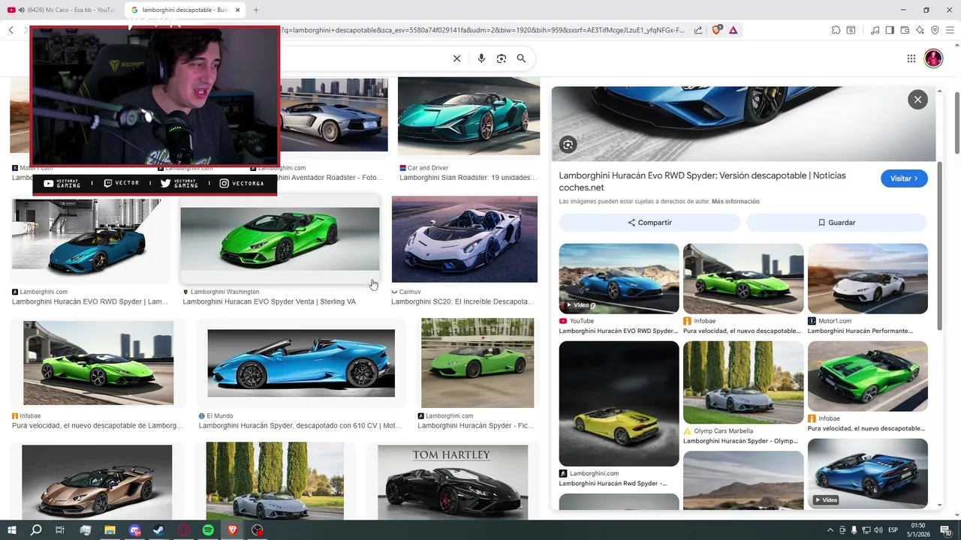Open the browser hamburger menu
This screenshot has width=961, height=540.
pyautogui.click(x=950, y=30)
